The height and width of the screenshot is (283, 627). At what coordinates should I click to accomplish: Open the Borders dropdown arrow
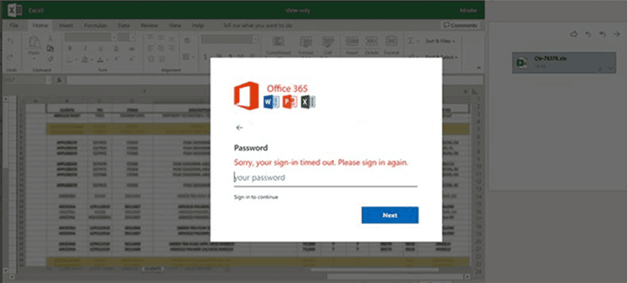76,60
